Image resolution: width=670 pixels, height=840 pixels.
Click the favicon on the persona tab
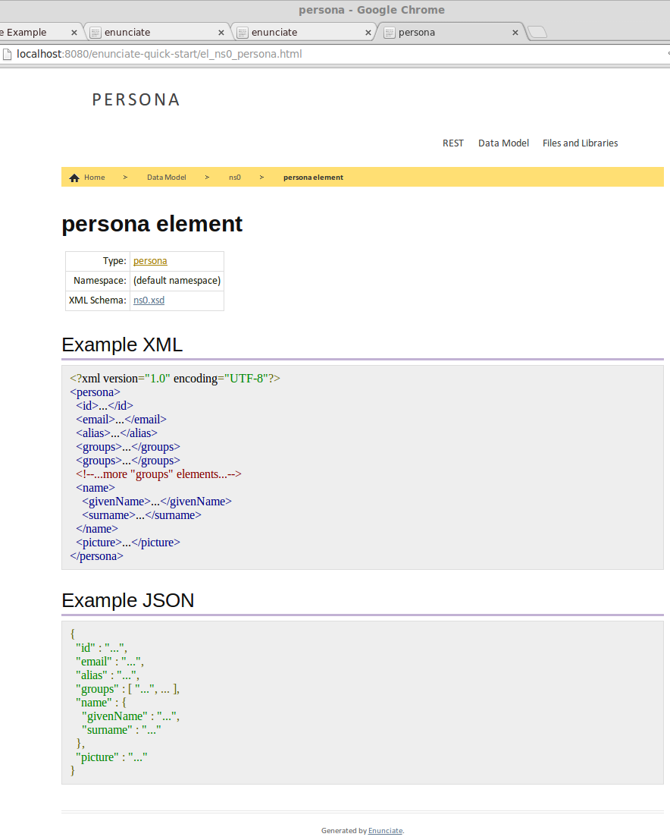[389, 33]
